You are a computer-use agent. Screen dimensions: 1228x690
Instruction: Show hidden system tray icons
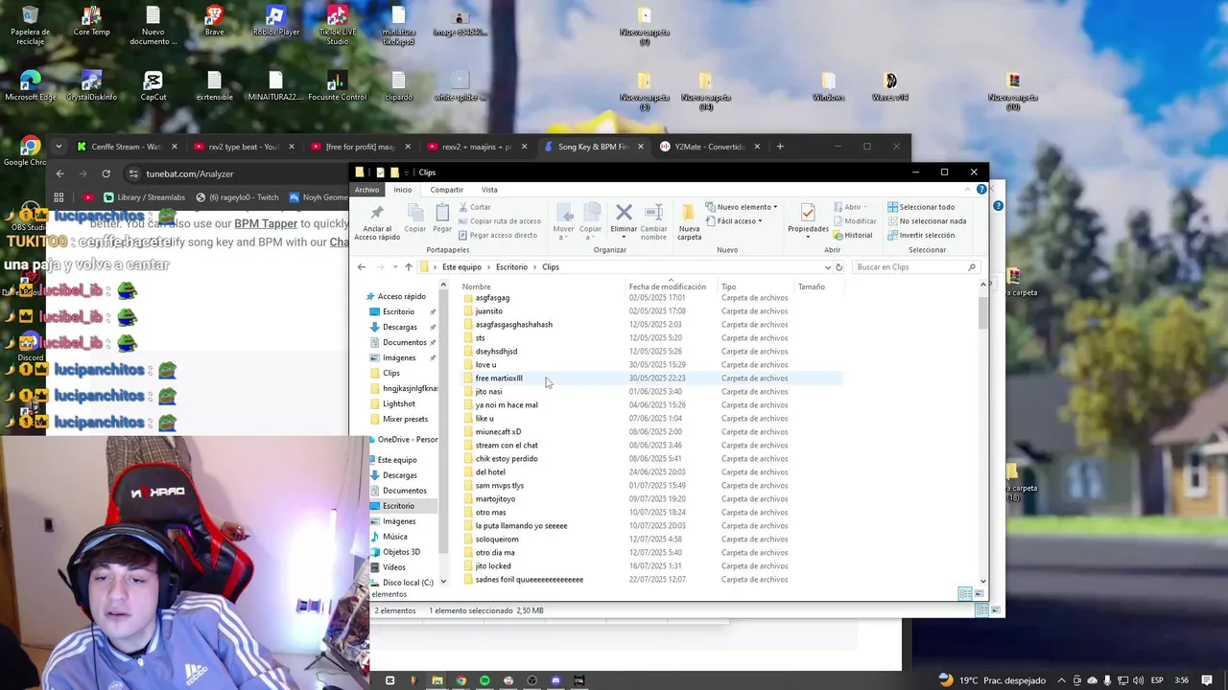tap(1061, 680)
